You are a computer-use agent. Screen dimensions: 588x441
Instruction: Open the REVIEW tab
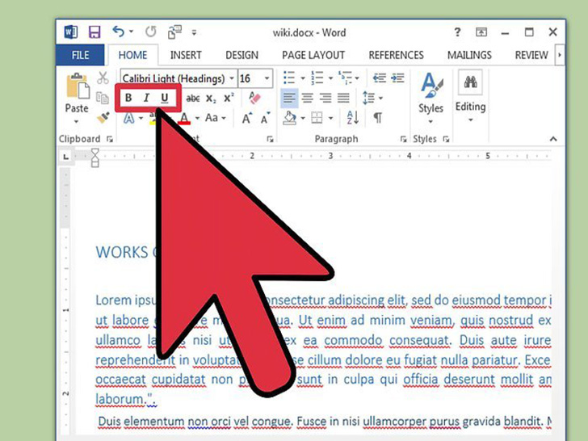point(531,55)
